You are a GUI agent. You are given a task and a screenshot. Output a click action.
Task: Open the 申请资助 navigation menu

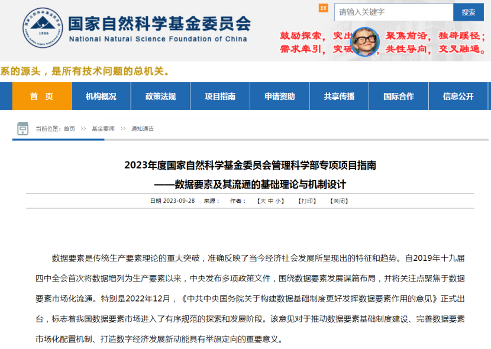tap(279, 96)
